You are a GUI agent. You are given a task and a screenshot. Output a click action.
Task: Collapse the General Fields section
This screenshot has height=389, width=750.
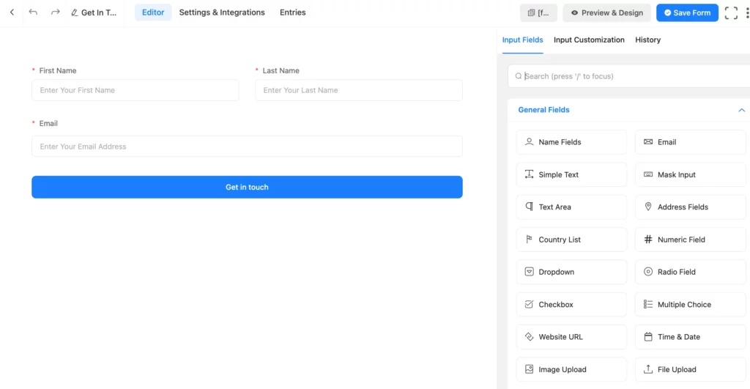(741, 110)
